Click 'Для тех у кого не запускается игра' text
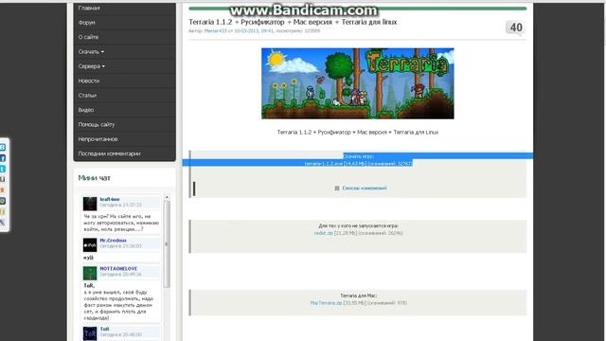The width and height of the screenshot is (606, 341). click(358, 225)
